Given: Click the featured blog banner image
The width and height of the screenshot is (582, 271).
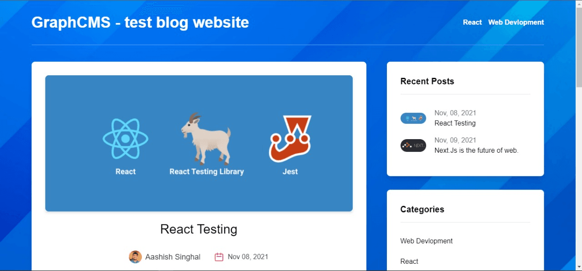Looking at the screenshot, I should pyautogui.click(x=199, y=143).
